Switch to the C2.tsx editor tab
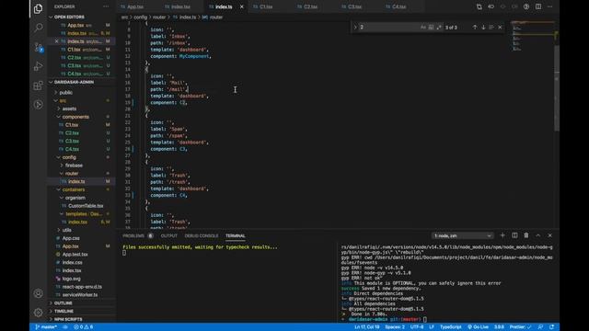589x331 pixels. tap(311, 6)
